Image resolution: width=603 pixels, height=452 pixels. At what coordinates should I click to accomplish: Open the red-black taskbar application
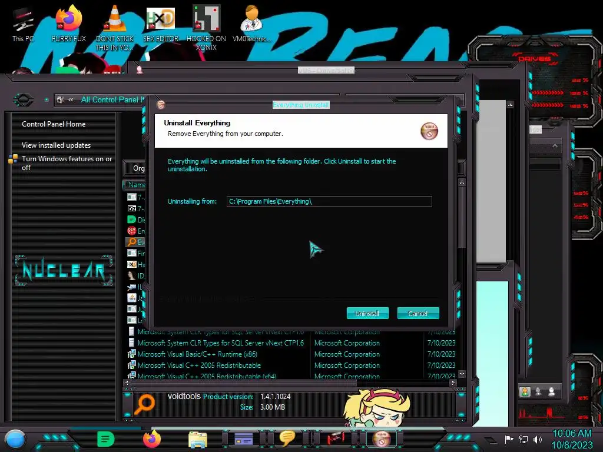coord(336,438)
